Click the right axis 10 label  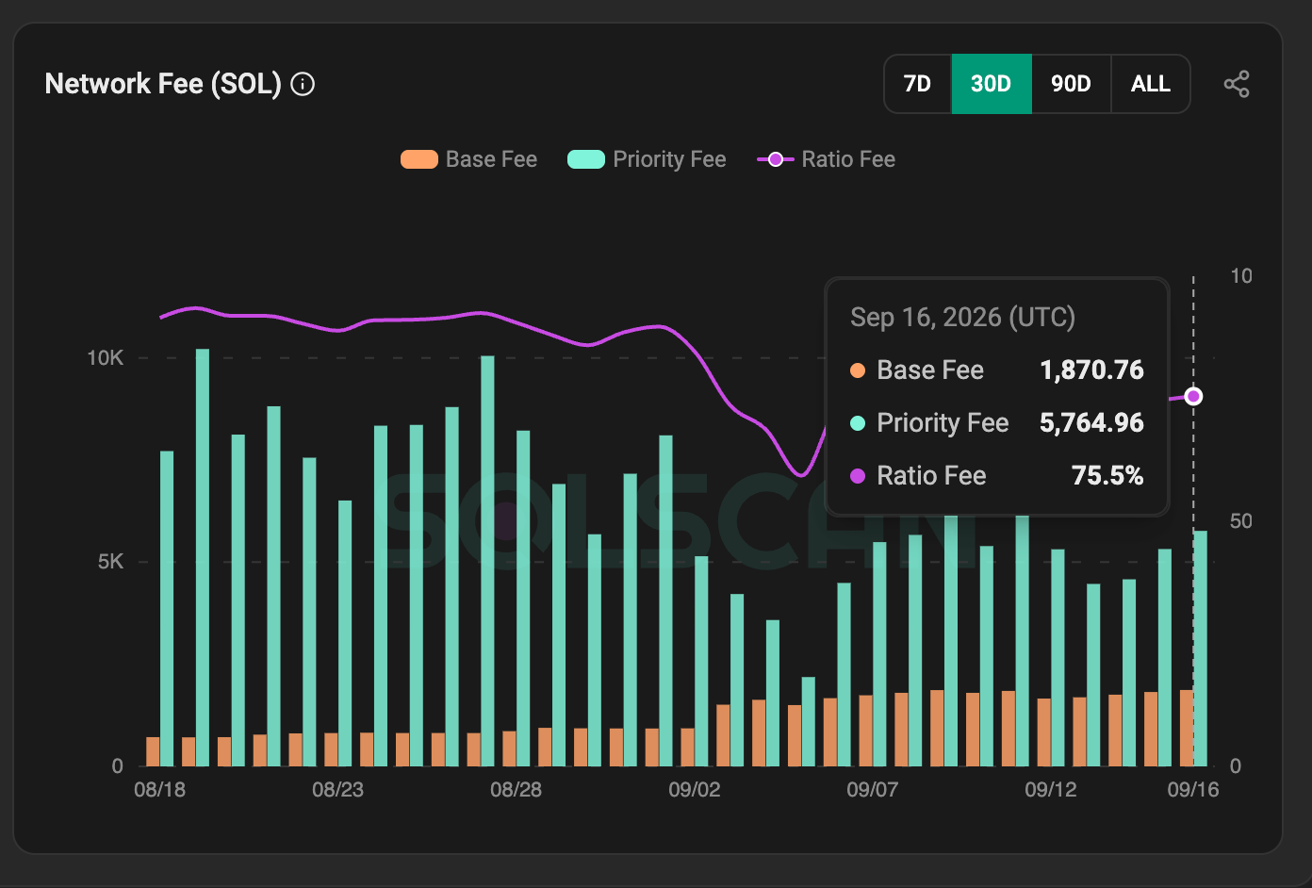coord(1241,276)
